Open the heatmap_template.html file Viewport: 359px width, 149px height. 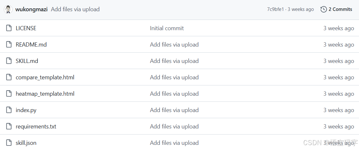click(x=45, y=94)
